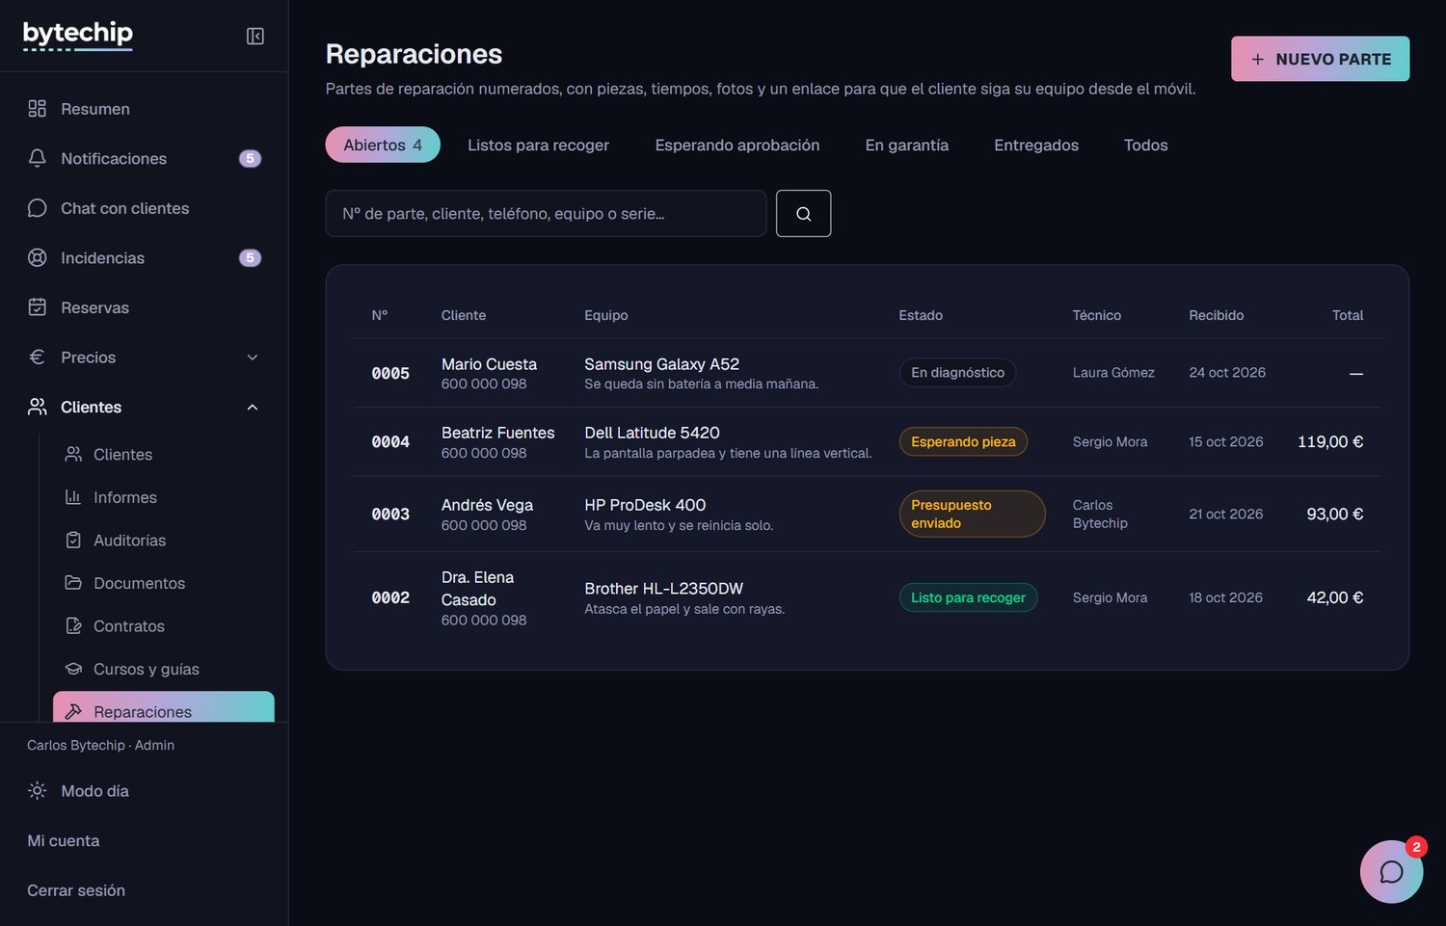Open the Reservas calendar icon

tap(37, 307)
